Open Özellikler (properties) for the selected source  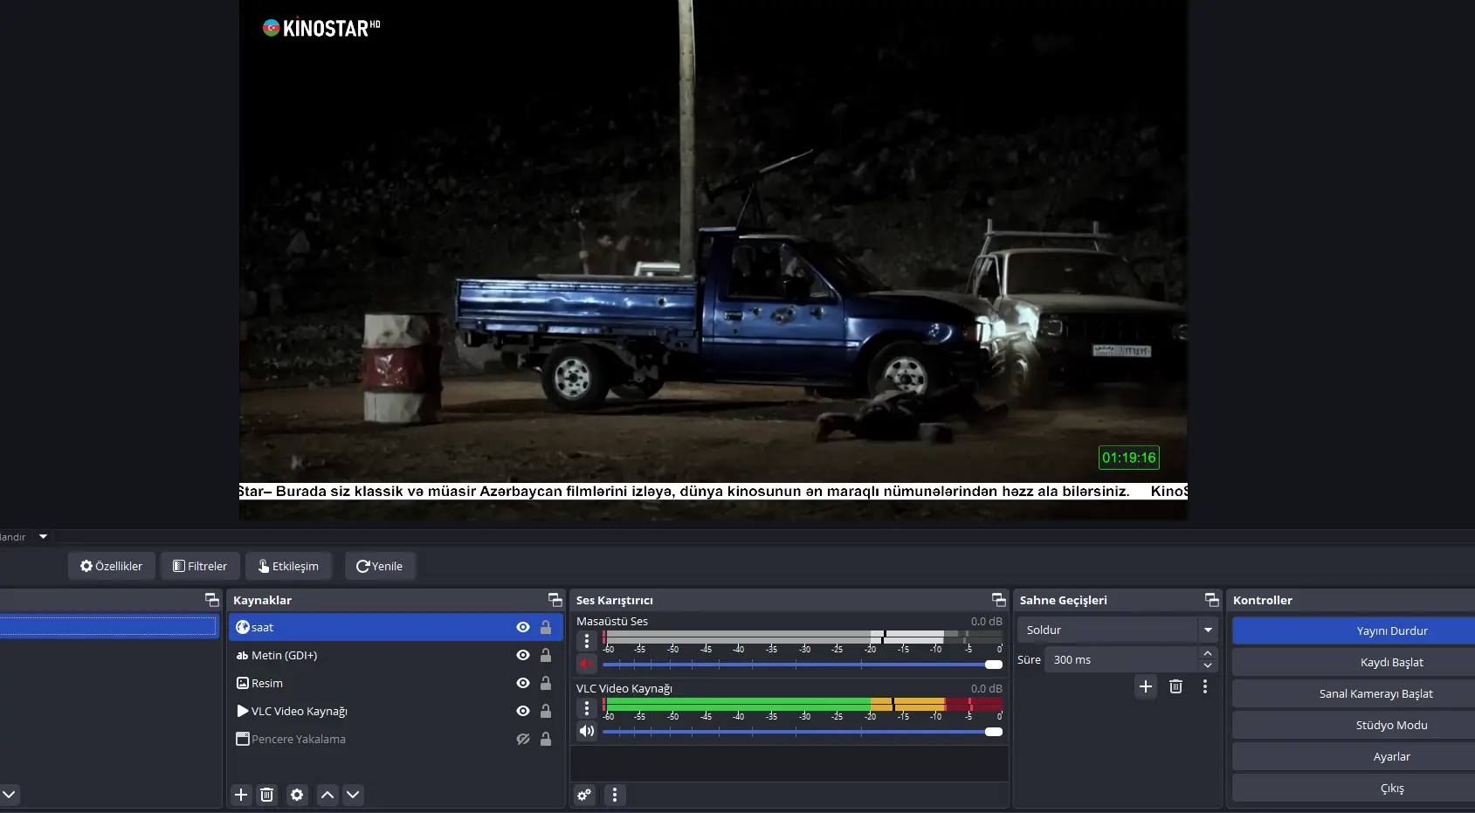click(112, 566)
